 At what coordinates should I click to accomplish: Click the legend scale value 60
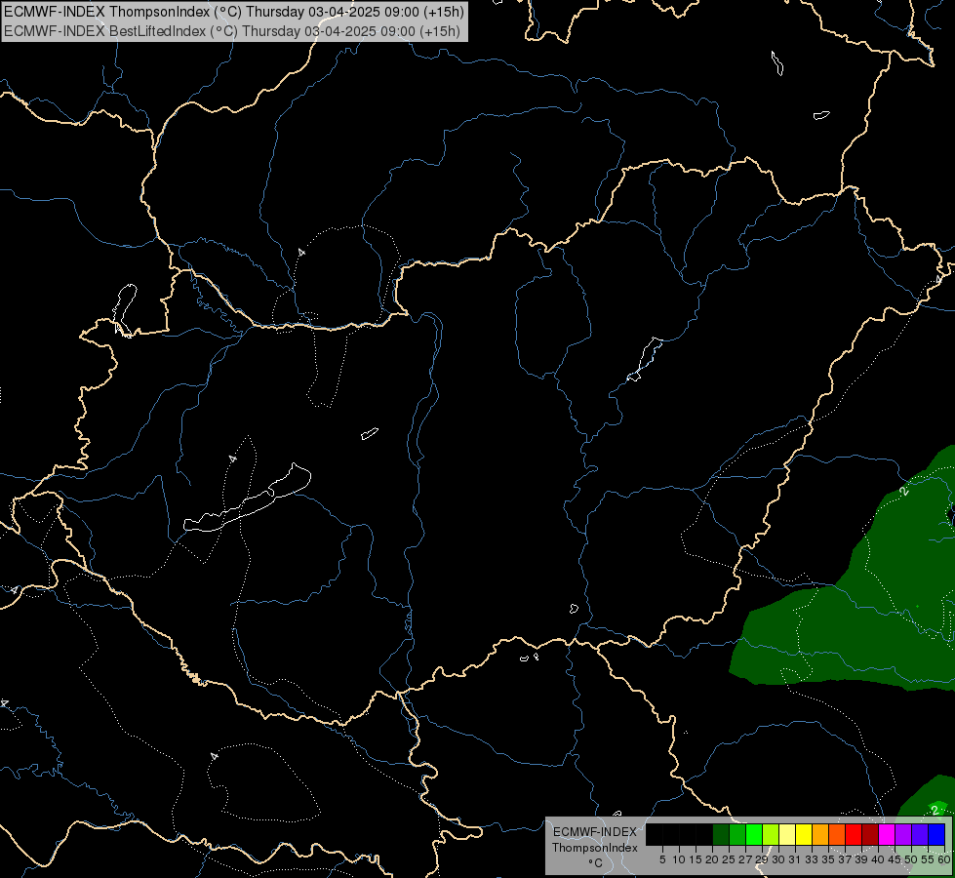click(943, 859)
